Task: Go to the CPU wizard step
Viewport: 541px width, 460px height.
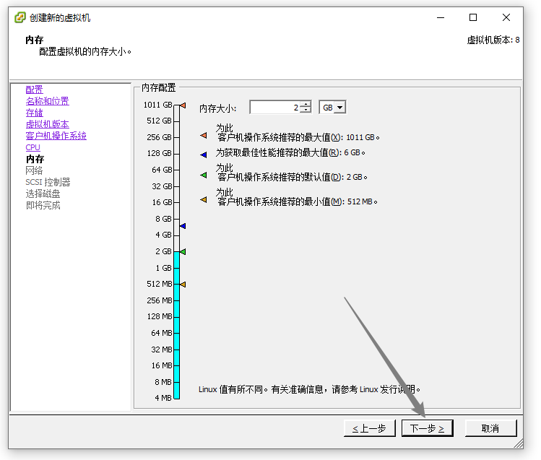Action: (33, 147)
